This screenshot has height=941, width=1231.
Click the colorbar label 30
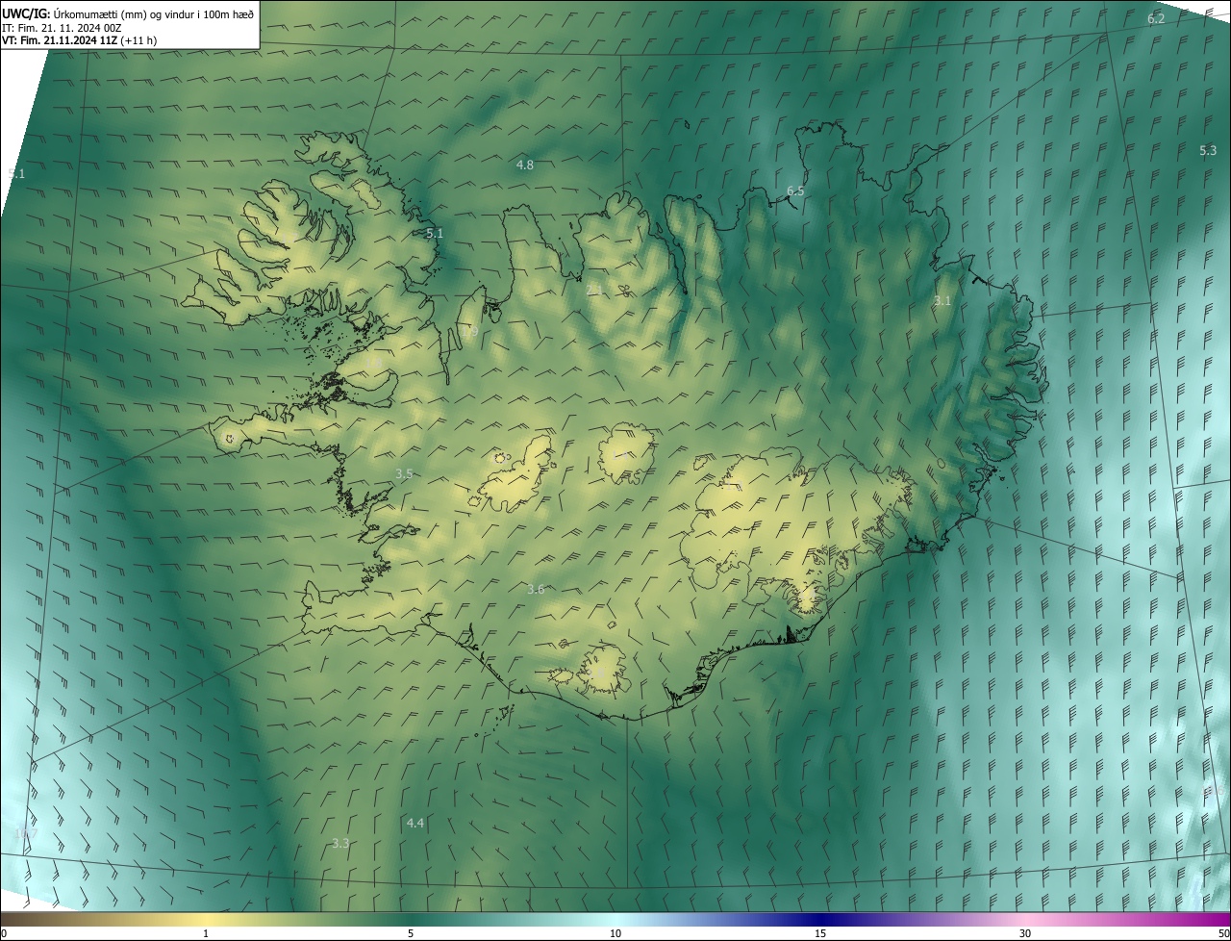(x=1025, y=933)
